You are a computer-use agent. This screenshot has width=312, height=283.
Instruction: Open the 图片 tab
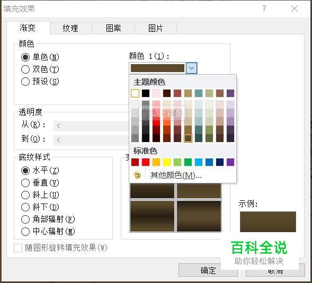pyautogui.click(x=156, y=28)
